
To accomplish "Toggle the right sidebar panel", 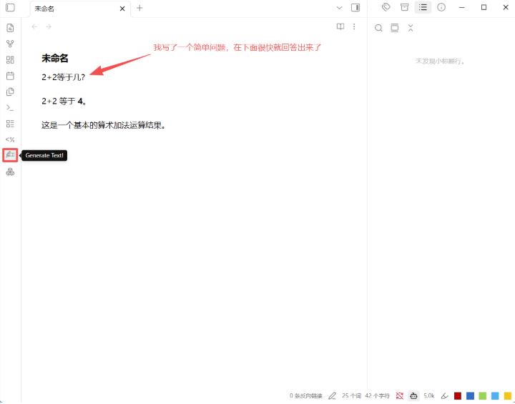I will (355, 8).
